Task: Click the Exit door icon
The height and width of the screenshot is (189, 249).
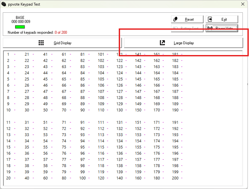Action: (x=211, y=19)
